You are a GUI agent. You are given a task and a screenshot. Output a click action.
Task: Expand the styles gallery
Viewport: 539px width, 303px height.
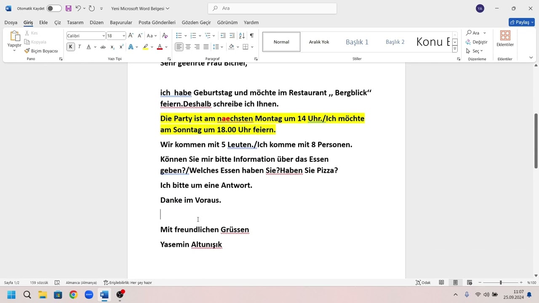(x=455, y=49)
